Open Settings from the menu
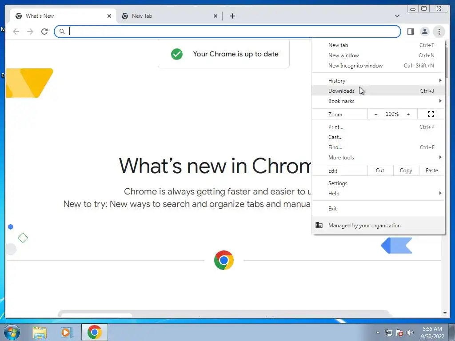Viewport: 455px width, 341px height. tap(378, 183)
